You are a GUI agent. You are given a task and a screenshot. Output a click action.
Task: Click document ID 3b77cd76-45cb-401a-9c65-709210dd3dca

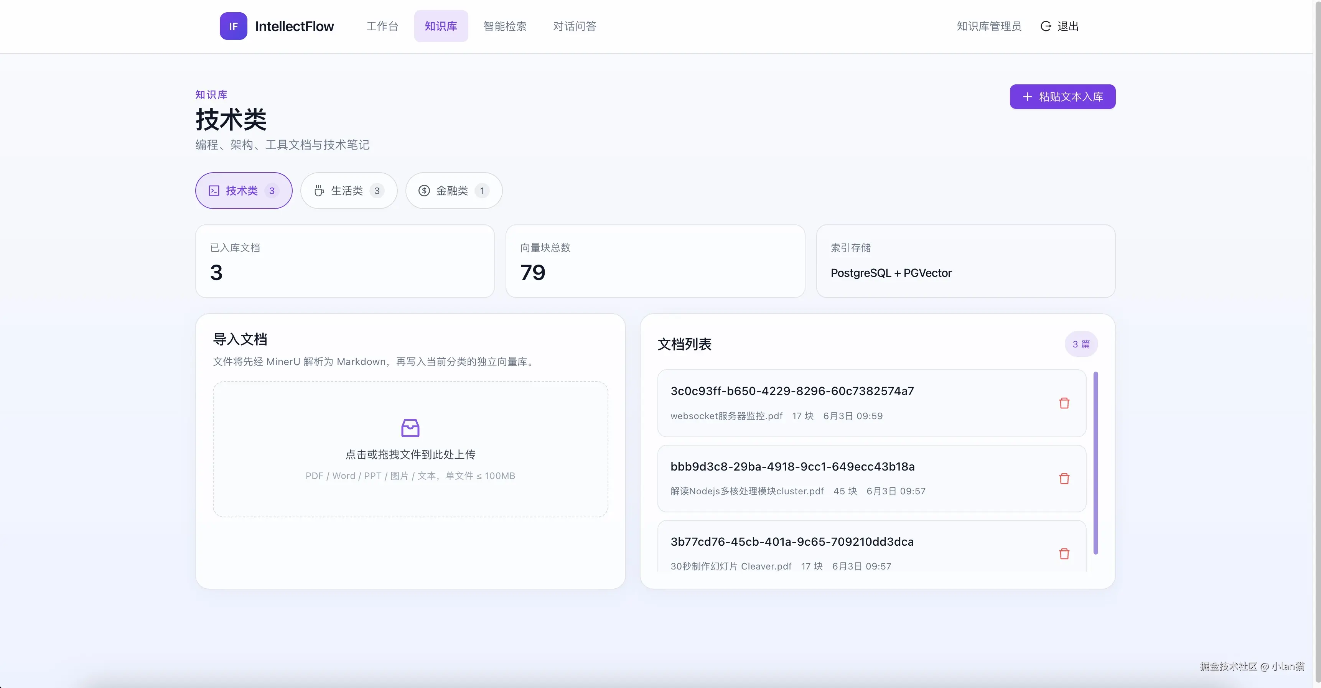pos(792,542)
